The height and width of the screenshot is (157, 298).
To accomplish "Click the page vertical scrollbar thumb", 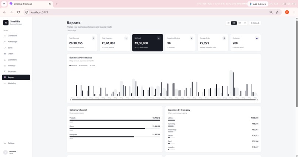I will (297, 64).
